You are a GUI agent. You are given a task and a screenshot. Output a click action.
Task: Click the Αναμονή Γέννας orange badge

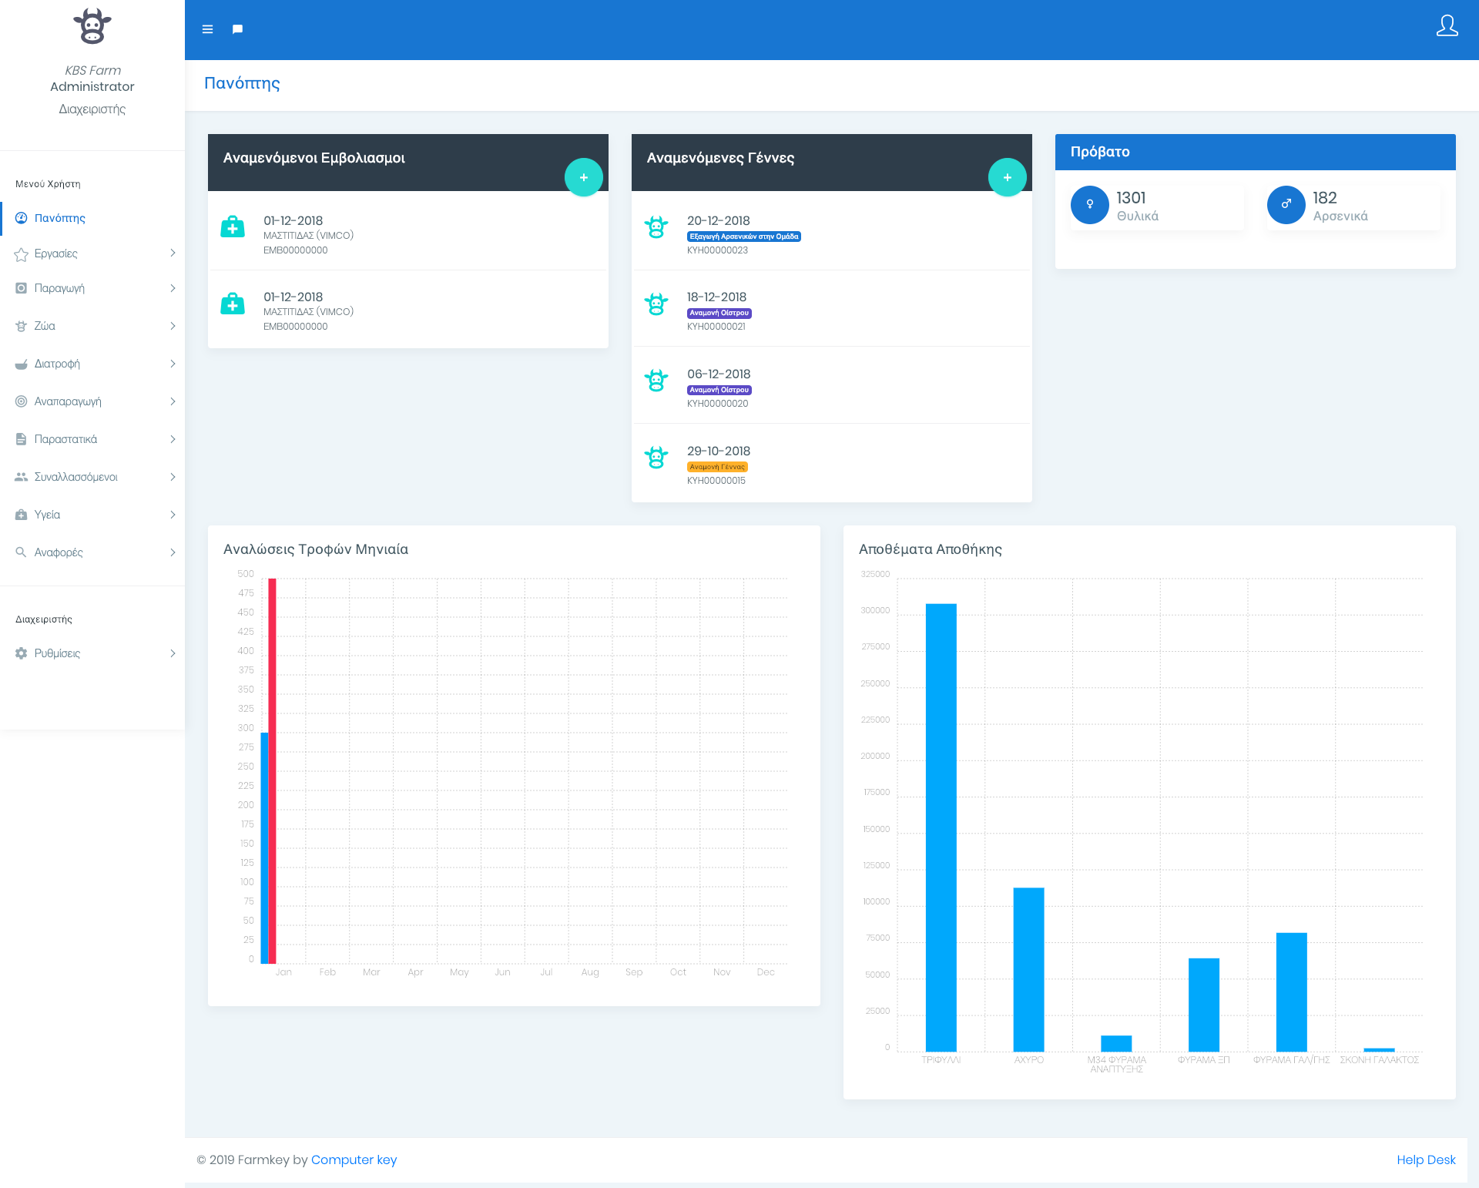(x=717, y=467)
